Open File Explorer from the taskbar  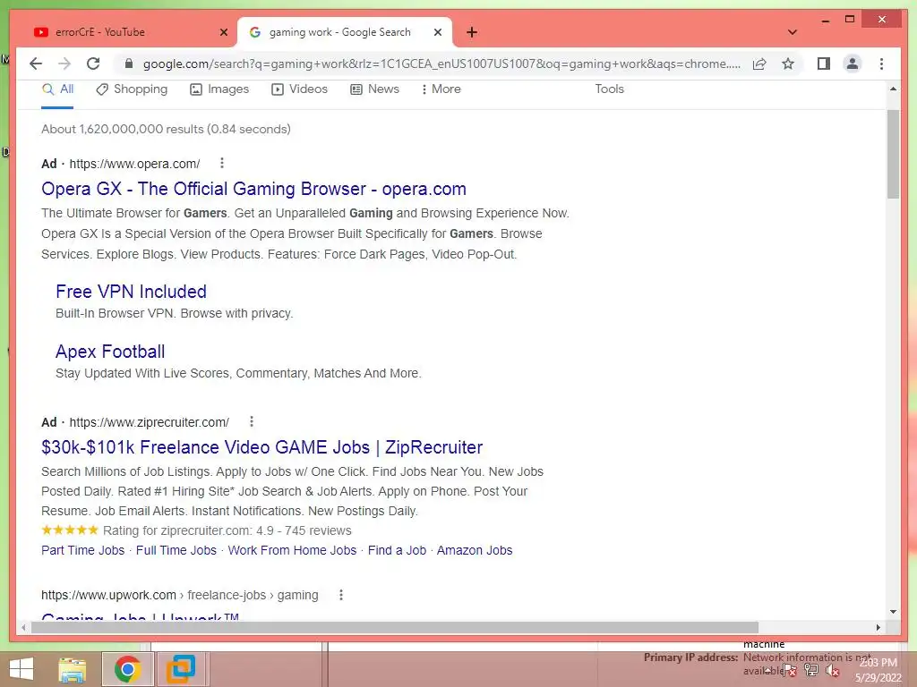[73, 669]
